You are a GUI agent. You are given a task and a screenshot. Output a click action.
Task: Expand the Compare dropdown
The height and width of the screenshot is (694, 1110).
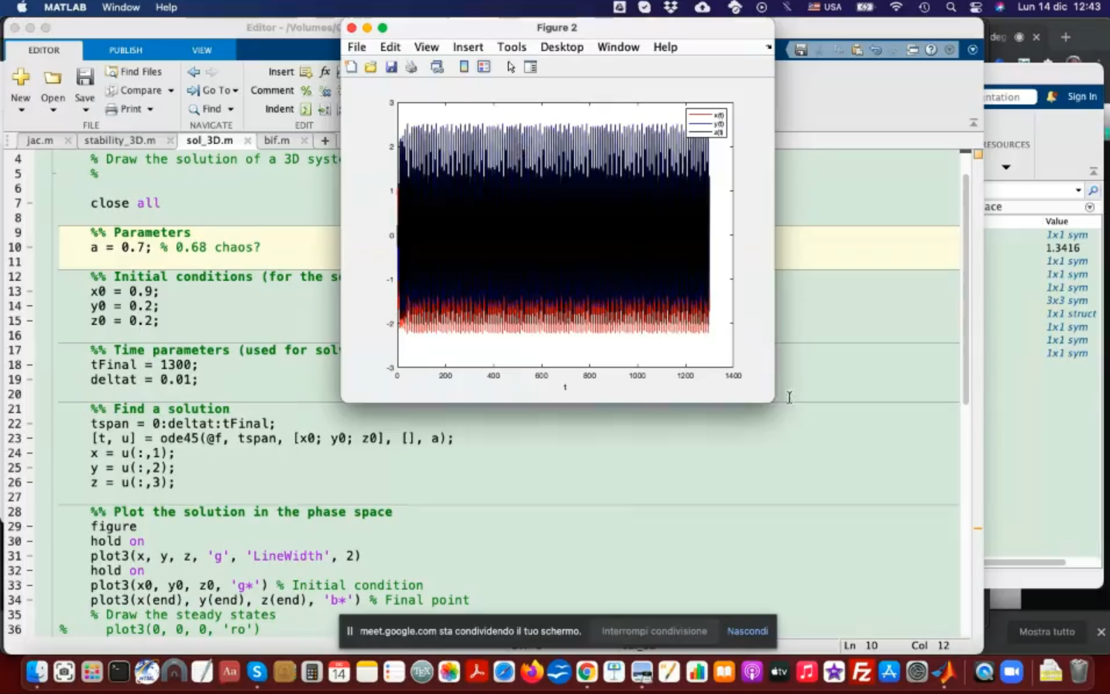click(x=171, y=91)
